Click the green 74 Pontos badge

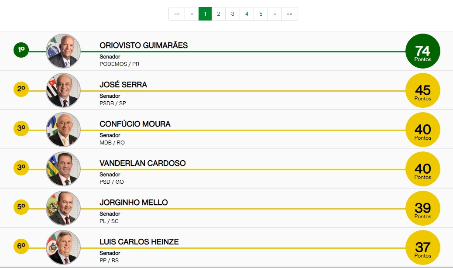[422, 51]
